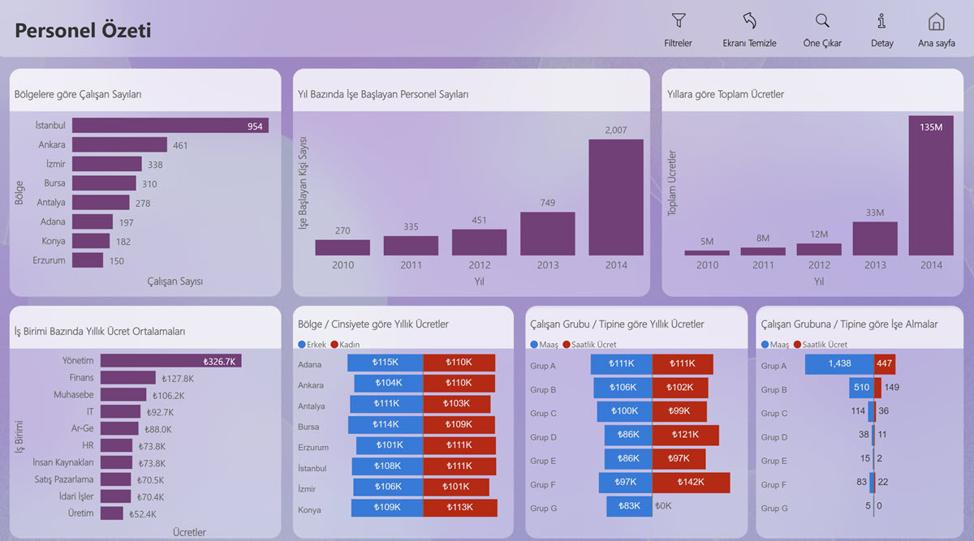Click the Kadın red legend marker

pos(334,345)
